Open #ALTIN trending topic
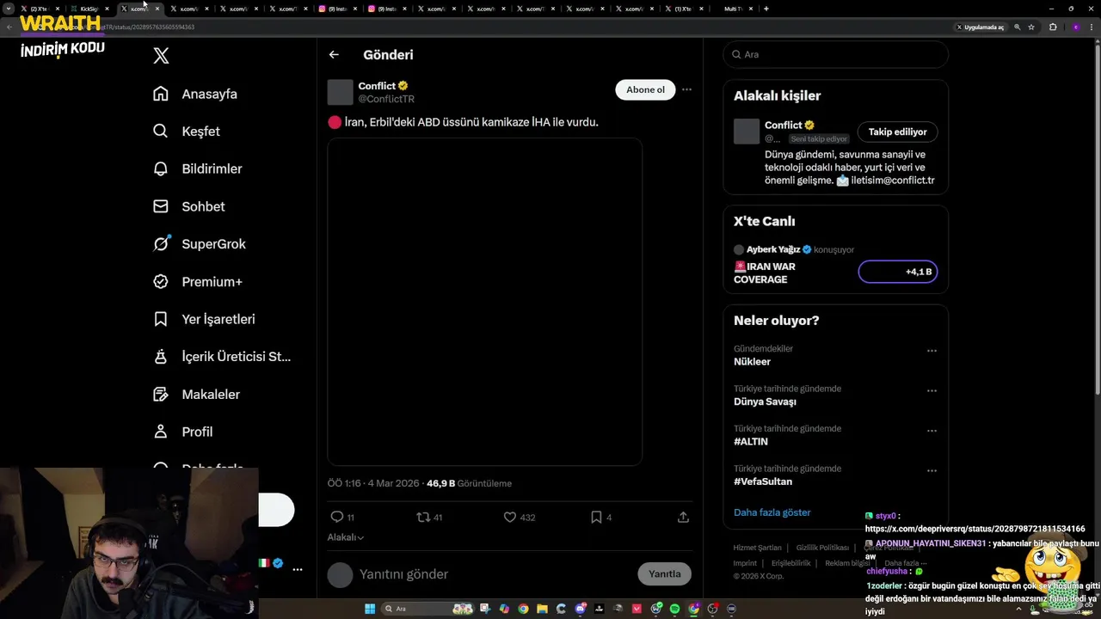This screenshot has width=1101, height=619. (751, 441)
